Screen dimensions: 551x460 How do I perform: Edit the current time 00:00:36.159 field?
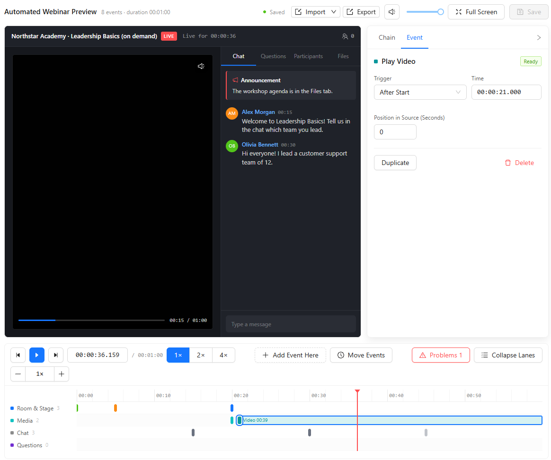[98, 355]
